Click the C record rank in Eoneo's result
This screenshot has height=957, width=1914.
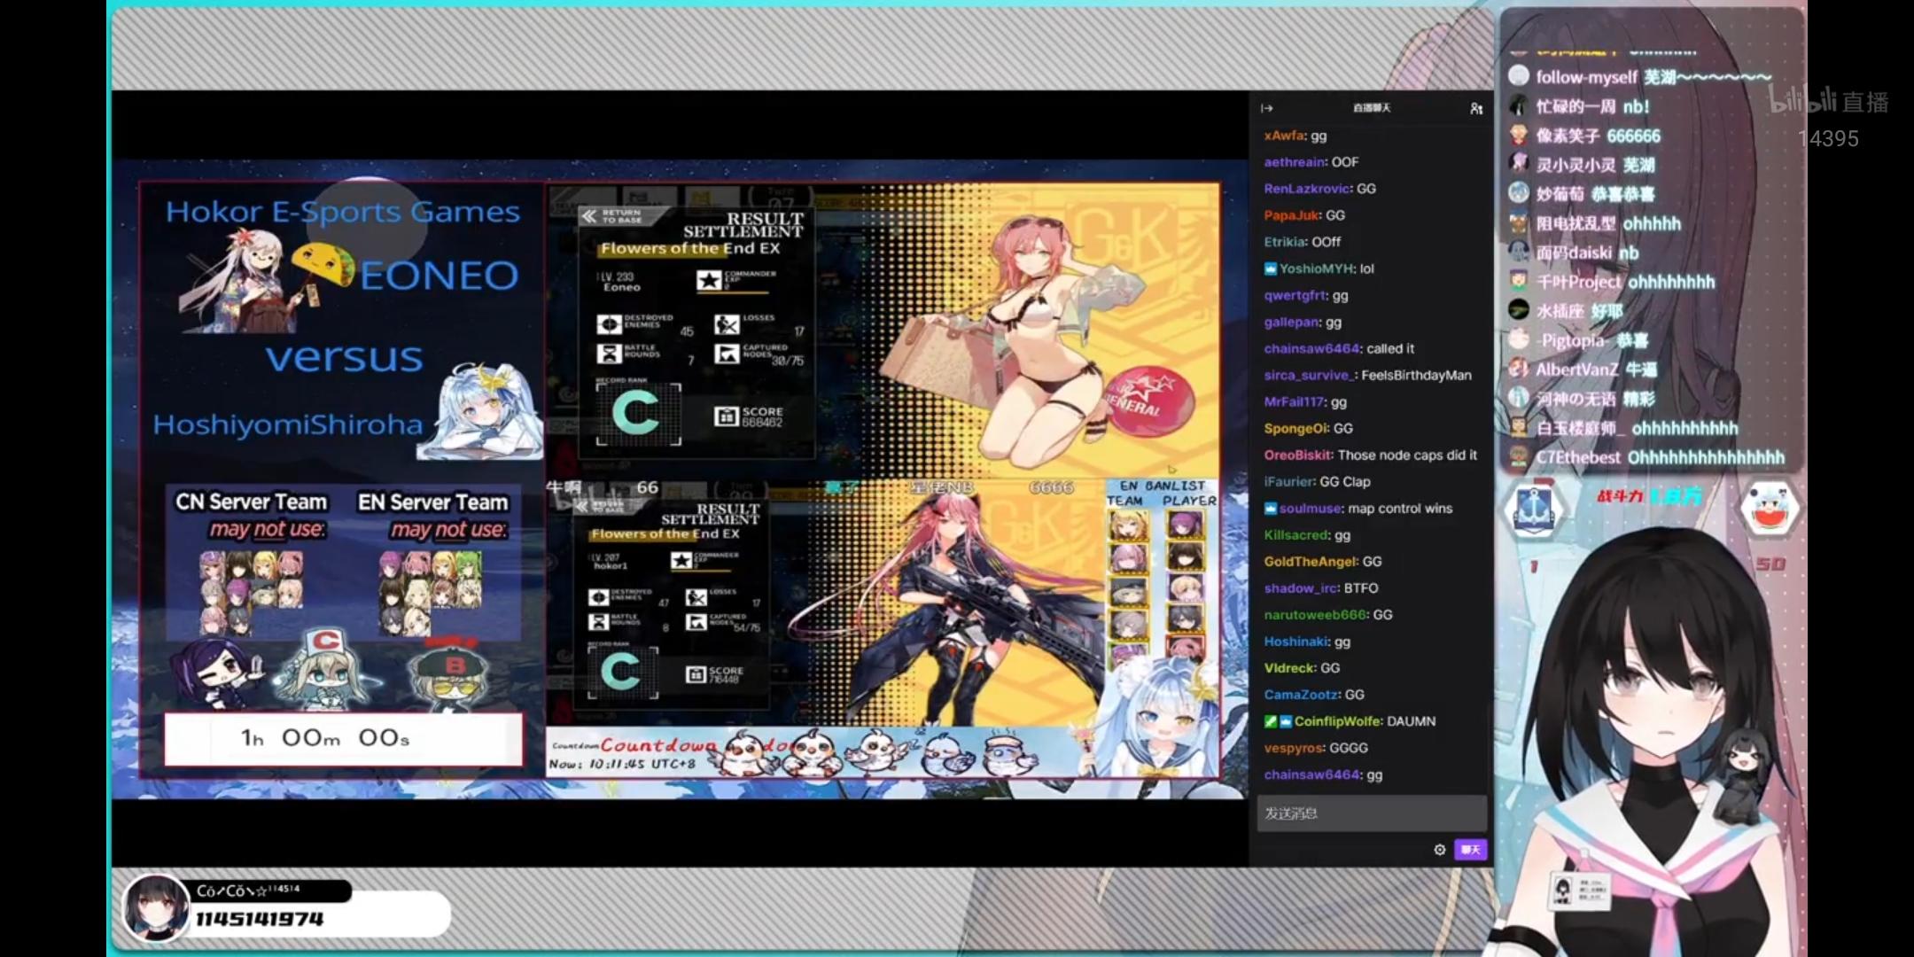pos(637,415)
